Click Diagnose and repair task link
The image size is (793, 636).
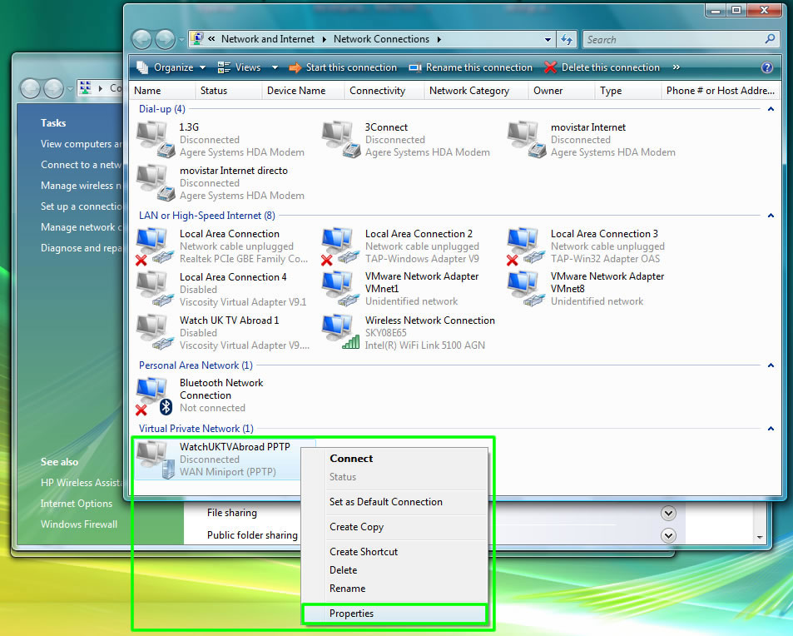pos(81,248)
